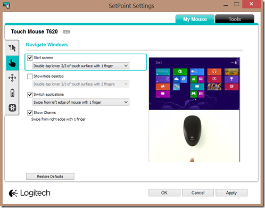Untick the Show Charms checkbox
Image resolution: width=265 pixels, height=208 pixels.
(30, 113)
